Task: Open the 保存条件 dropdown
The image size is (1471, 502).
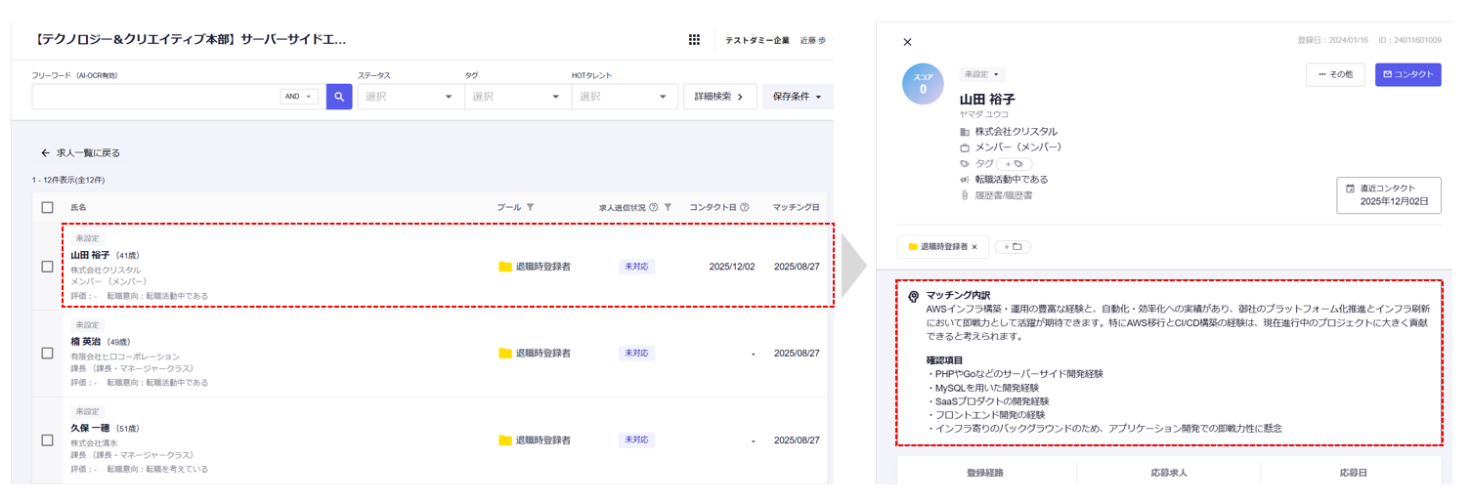Action: [x=797, y=97]
